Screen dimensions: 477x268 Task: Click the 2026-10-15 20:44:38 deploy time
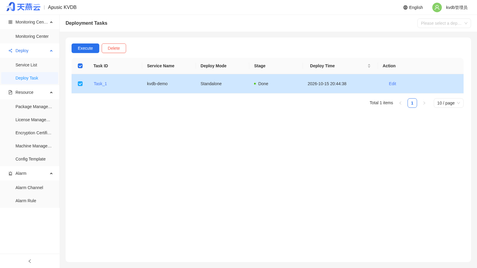[327, 84]
